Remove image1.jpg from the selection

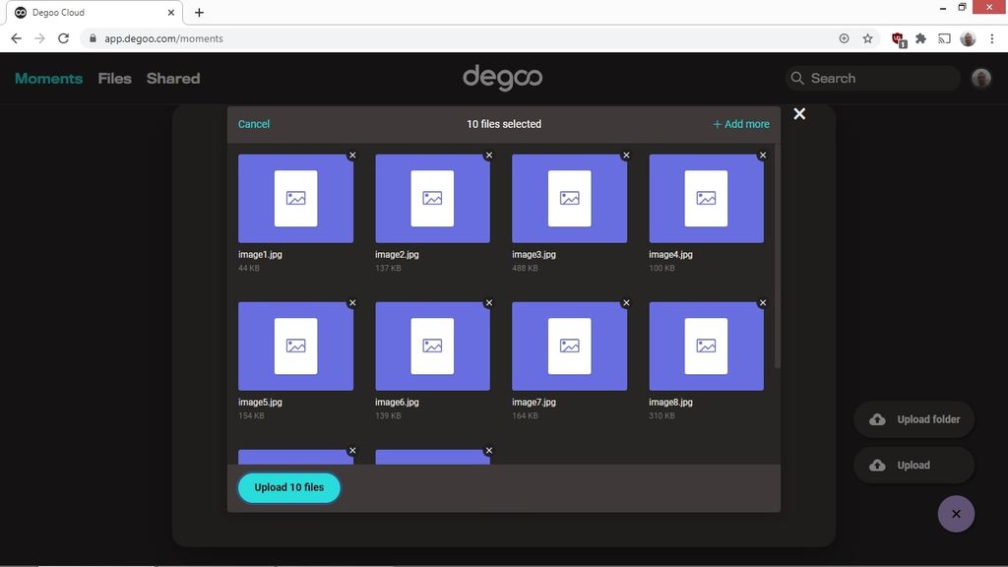click(352, 155)
